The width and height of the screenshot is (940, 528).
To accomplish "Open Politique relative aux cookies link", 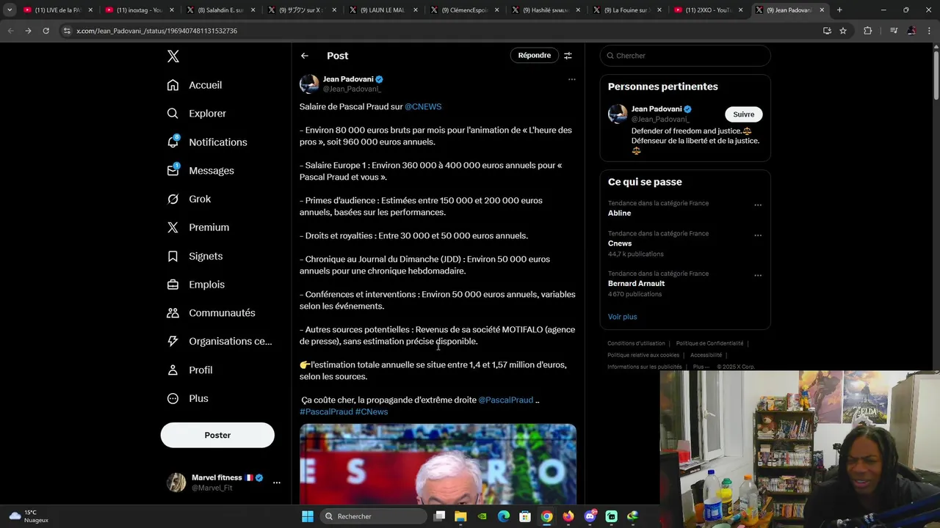I will tap(643, 355).
